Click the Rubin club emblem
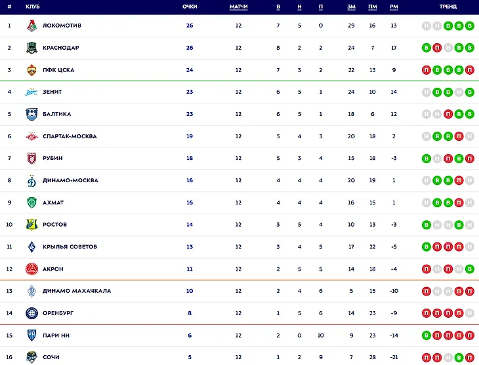The height and width of the screenshot is (365, 479). click(x=31, y=159)
